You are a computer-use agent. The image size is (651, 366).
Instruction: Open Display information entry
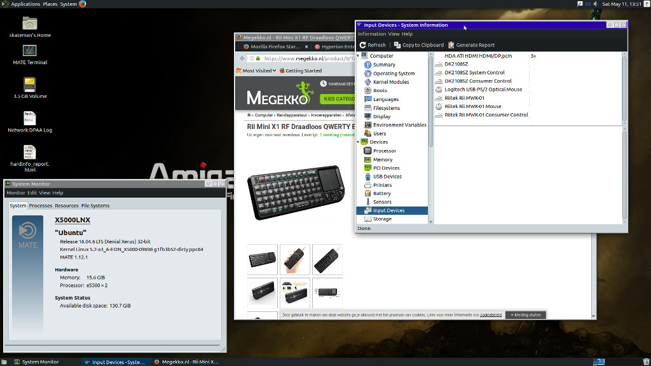381,117
